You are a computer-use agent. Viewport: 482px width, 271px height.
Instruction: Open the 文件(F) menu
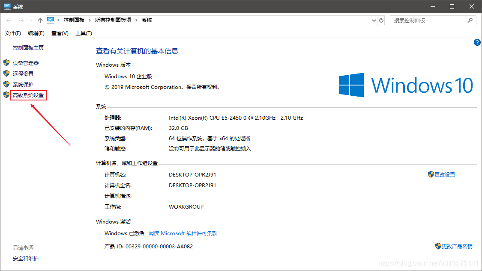12,33
